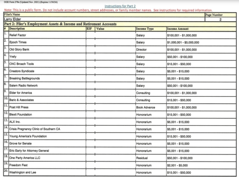Select the Old Glory Bank entry
The height and width of the screenshot is (177, 239).
pos(47,50)
